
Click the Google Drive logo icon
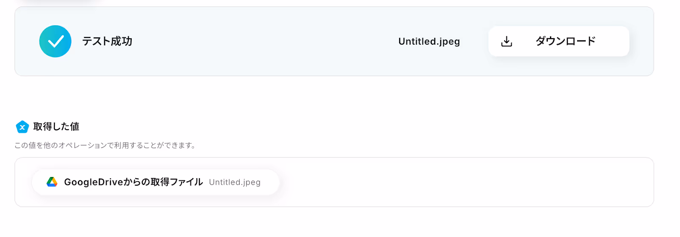coord(52,182)
